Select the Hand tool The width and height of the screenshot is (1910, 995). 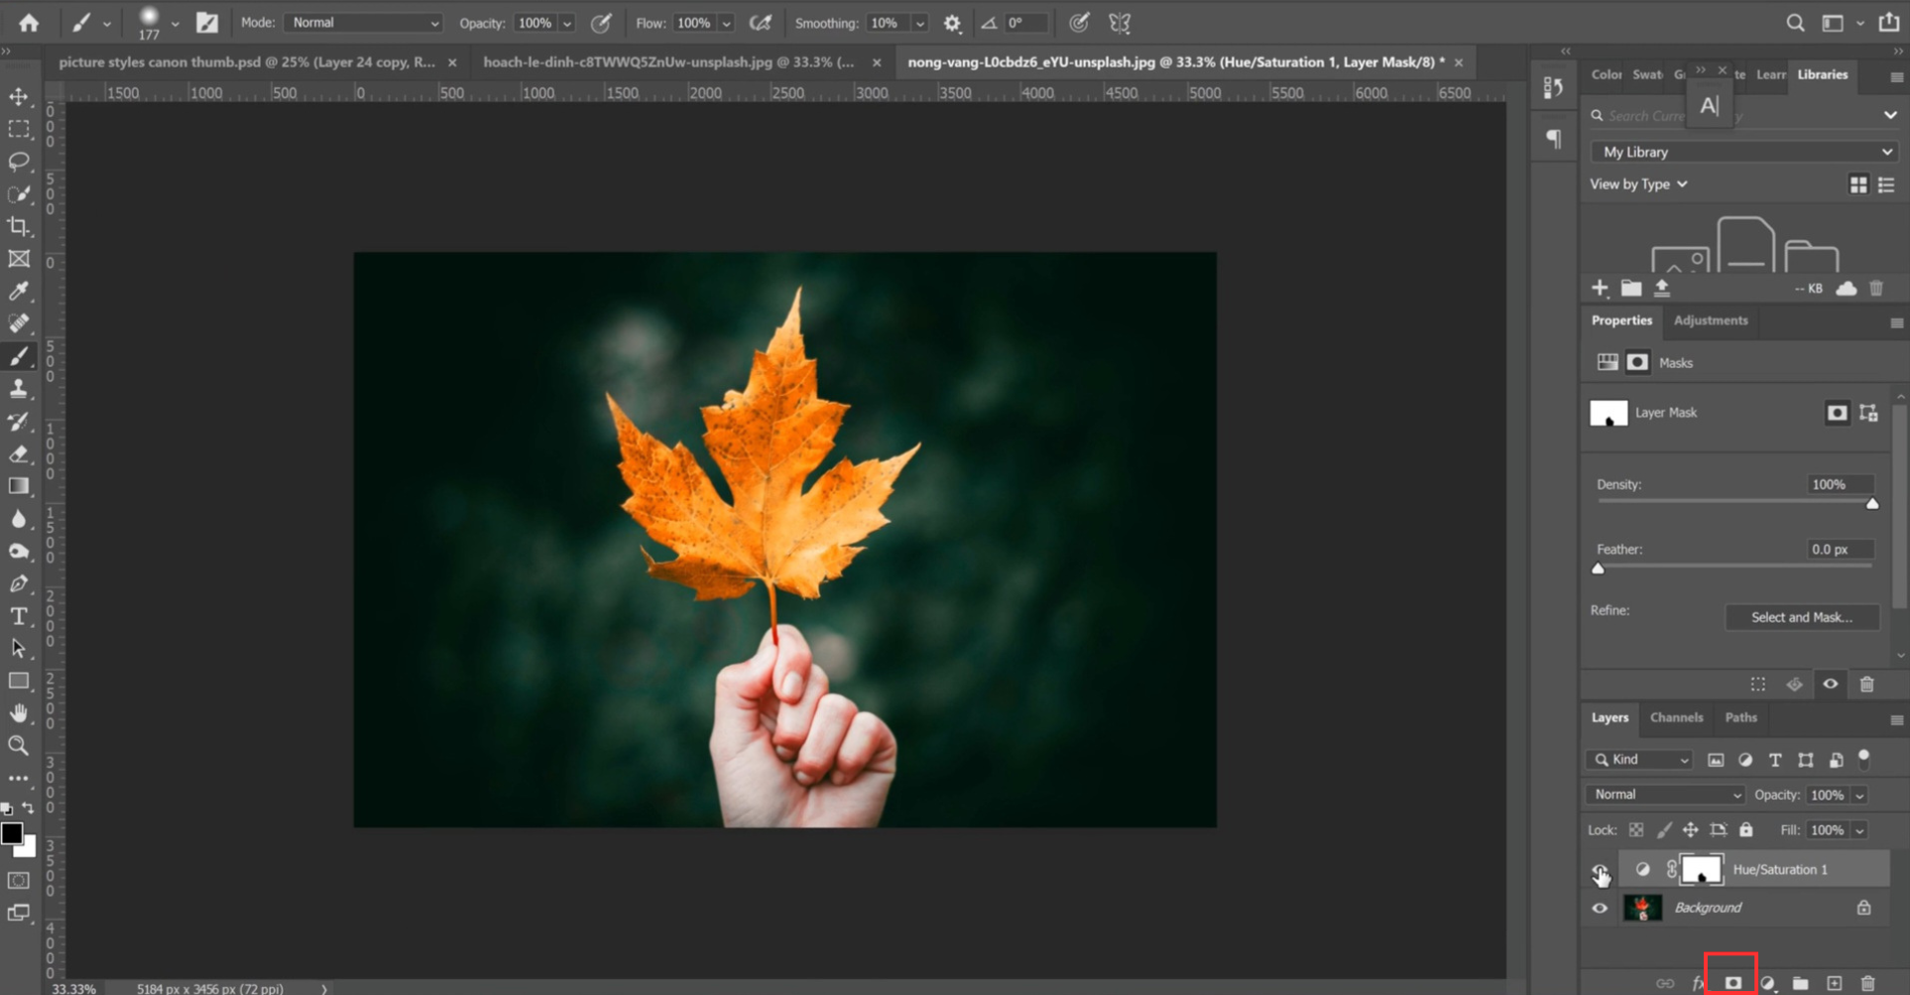pos(19,713)
